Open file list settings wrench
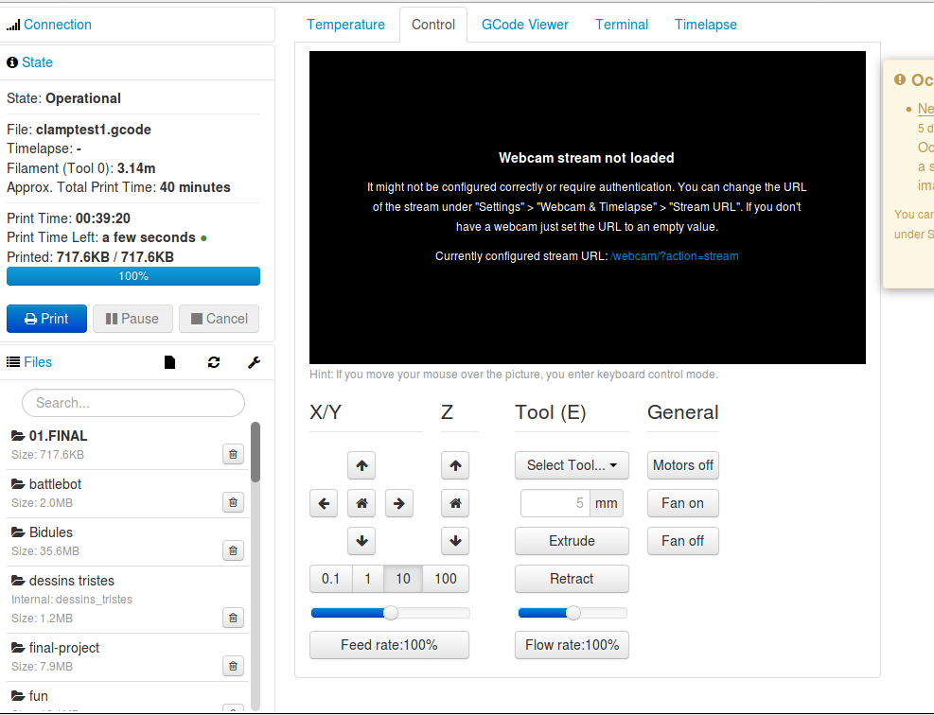The height and width of the screenshot is (715, 934). (255, 362)
